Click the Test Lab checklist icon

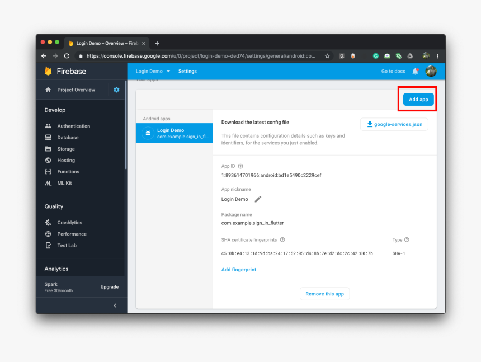pos(48,245)
